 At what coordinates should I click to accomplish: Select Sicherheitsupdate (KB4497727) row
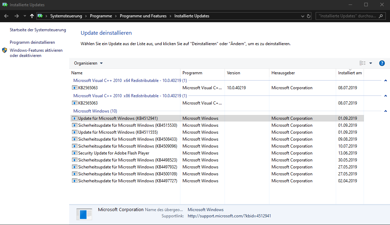217,181
